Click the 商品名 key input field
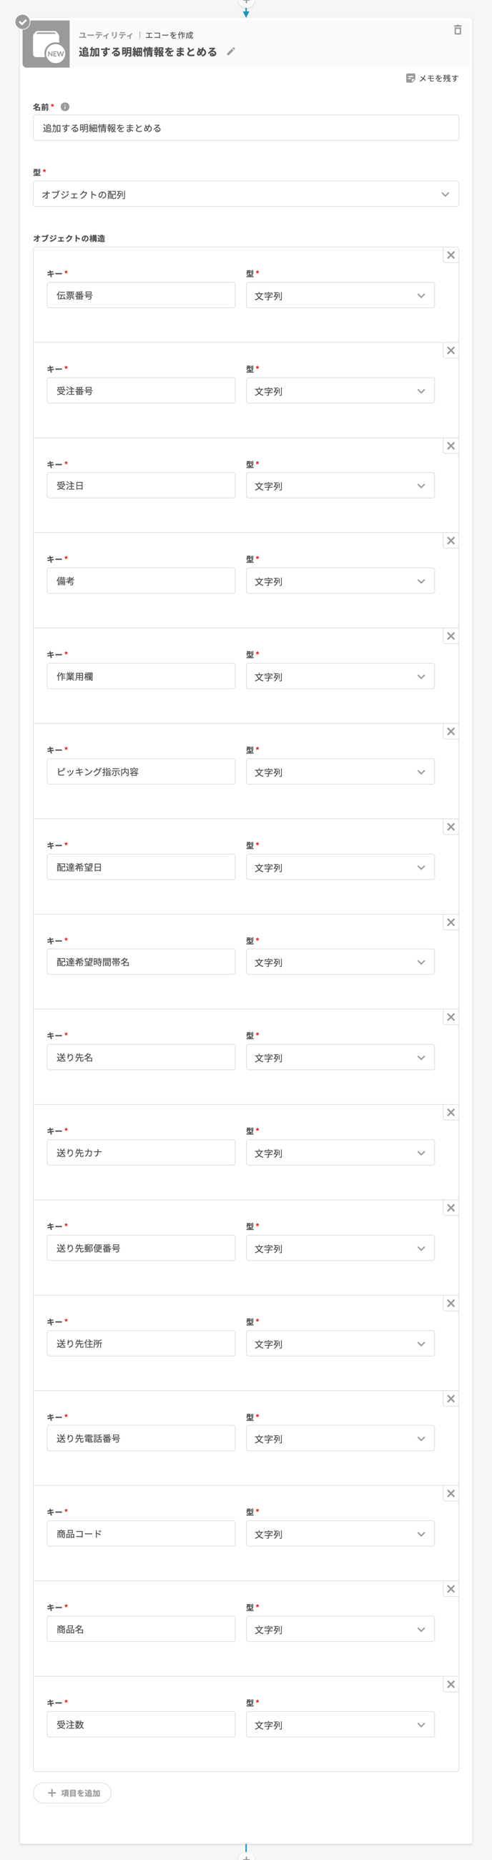Screen dimensions: 492x1860 (x=141, y=1629)
